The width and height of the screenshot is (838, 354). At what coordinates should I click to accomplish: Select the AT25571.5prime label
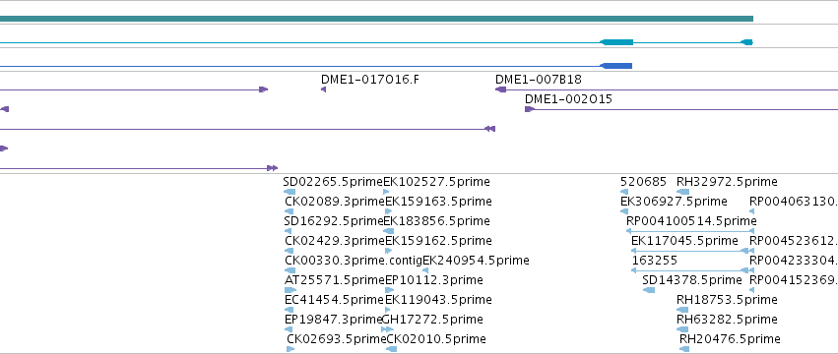click(x=335, y=280)
